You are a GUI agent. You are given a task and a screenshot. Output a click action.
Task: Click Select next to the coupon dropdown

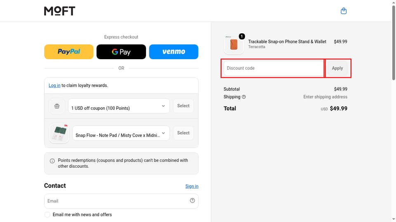[x=183, y=106]
